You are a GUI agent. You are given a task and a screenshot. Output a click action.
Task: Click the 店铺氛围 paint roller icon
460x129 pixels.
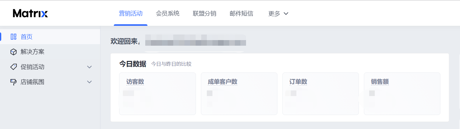[13, 82]
